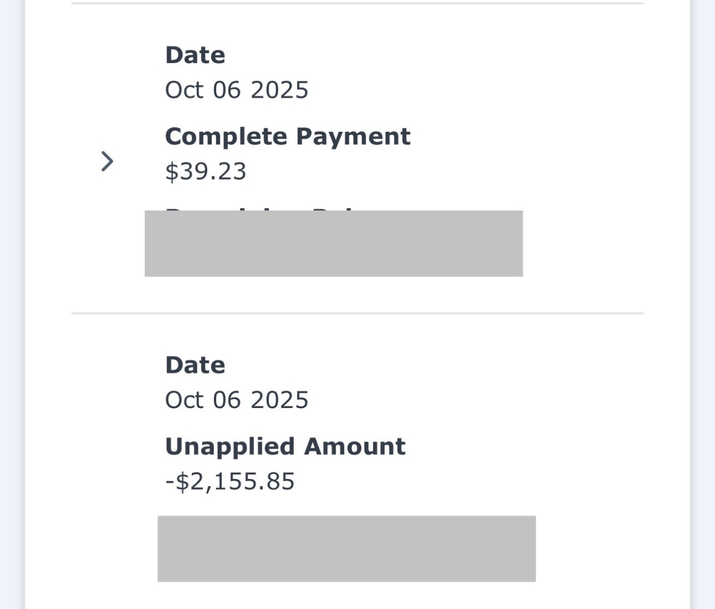The image size is (715, 609).
Task: Click the divider line above the first entry
Action: 357,3
